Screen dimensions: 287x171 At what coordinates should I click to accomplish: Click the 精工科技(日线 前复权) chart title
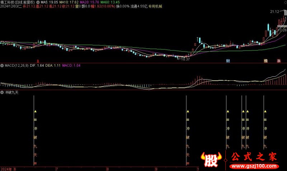pyautogui.click(x=18, y=2)
